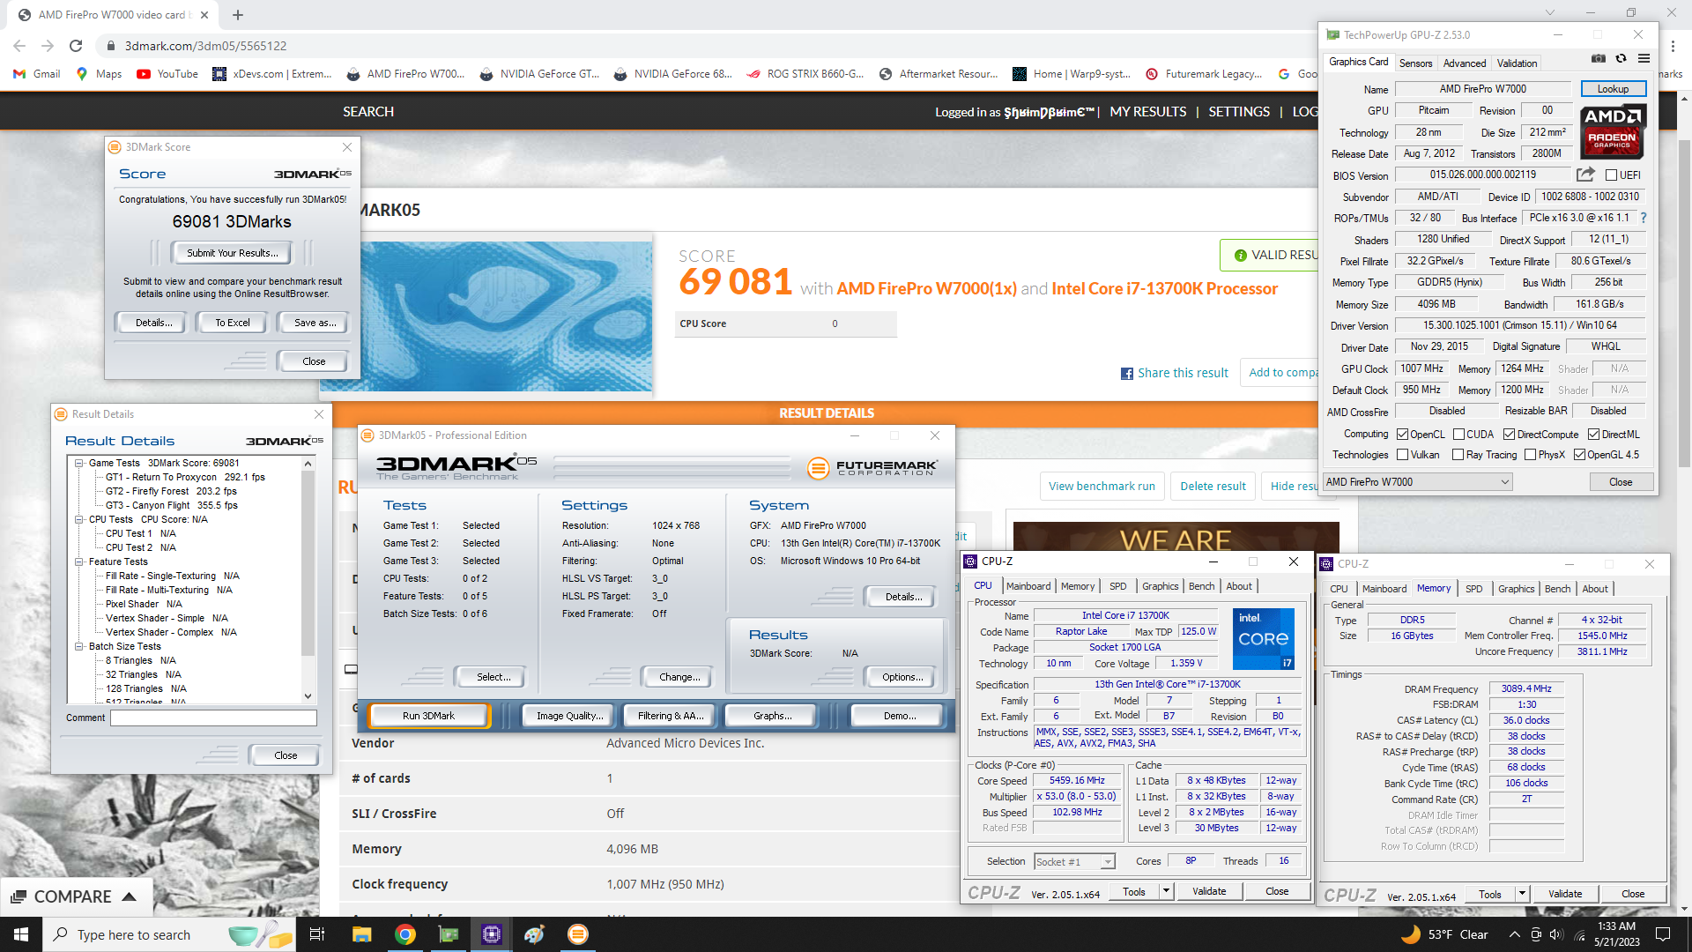Open the Gmail bookmark

[x=37, y=74]
